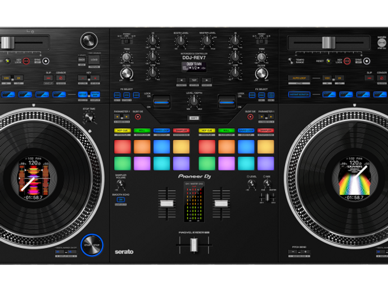Click the right deck KEY LOCK button
The height and width of the screenshot is (291, 388).
point(347,61)
